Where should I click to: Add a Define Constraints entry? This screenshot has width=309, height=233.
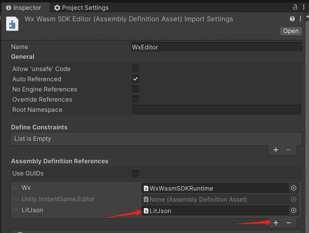pyautogui.click(x=276, y=150)
